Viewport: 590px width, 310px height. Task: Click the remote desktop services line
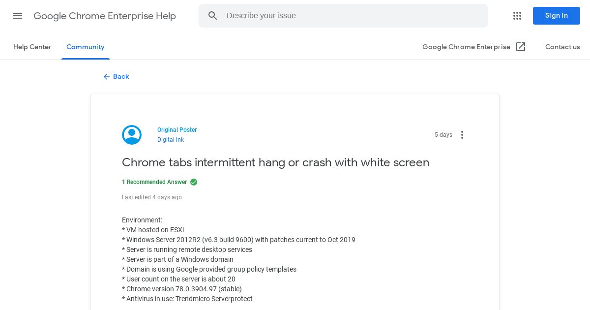pos(187,249)
